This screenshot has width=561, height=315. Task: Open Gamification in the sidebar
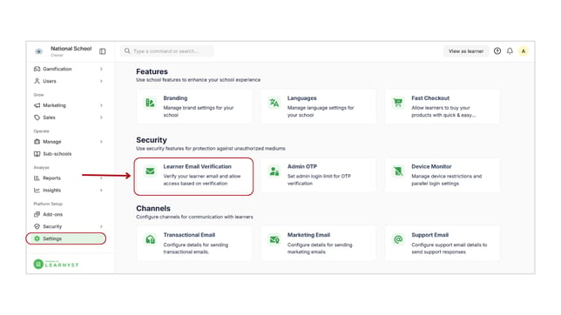57,69
